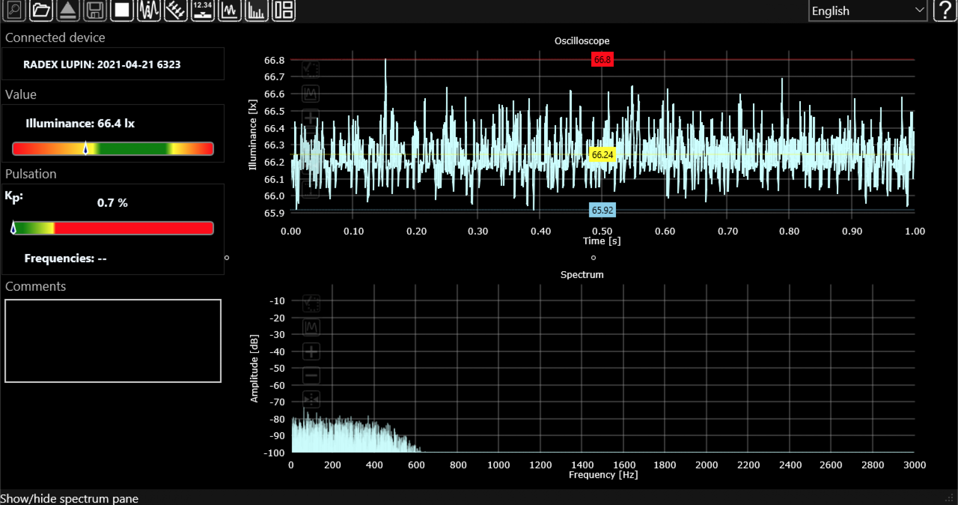Open a file with the folder icon
The width and height of the screenshot is (958, 505).
click(41, 10)
